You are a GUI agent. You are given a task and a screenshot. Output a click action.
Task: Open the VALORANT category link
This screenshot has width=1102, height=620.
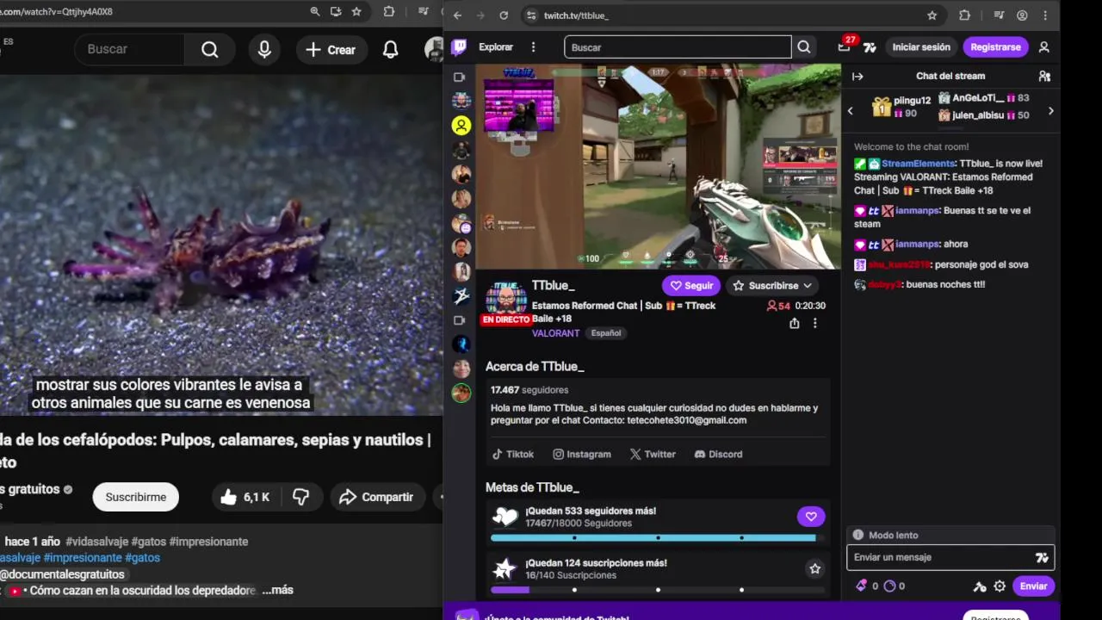point(555,333)
